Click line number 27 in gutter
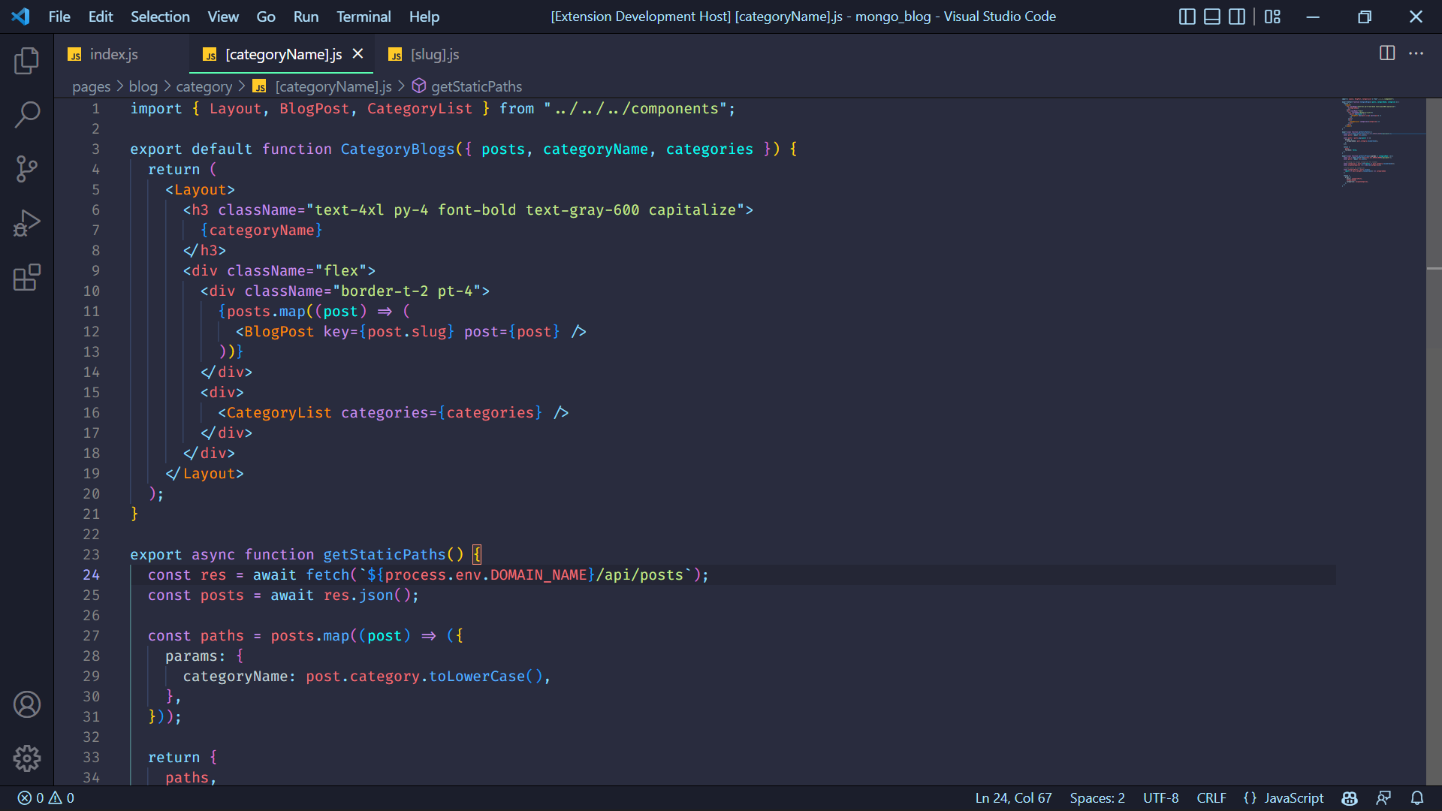Image resolution: width=1442 pixels, height=811 pixels. click(91, 635)
